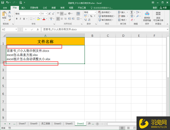Cut selection with the scissors icon
Image resolution: width=170 pixels, height=130 pixels.
pyautogui.click(x=10, y=12)
